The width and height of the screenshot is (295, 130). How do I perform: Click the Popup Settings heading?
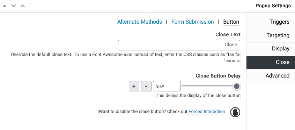click(273, 6)
